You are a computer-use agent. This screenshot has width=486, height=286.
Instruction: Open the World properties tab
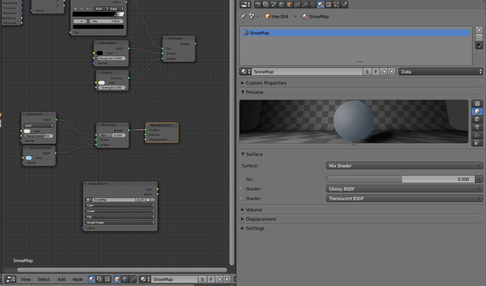281,5
